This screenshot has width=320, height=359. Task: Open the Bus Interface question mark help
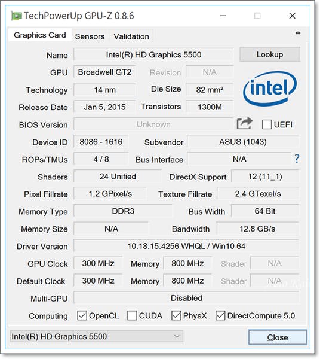(297, 159)
